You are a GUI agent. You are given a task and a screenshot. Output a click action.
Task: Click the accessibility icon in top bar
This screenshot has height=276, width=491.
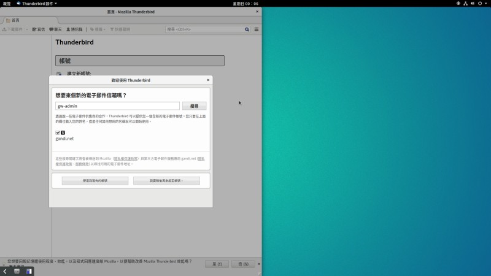(458, 4)
